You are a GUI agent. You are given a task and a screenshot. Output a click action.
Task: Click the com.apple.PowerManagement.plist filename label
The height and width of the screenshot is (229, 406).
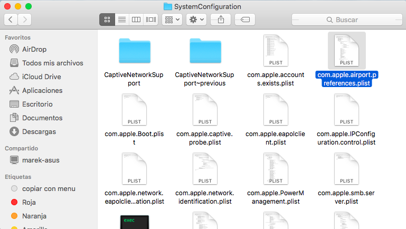tap(276, 197)
